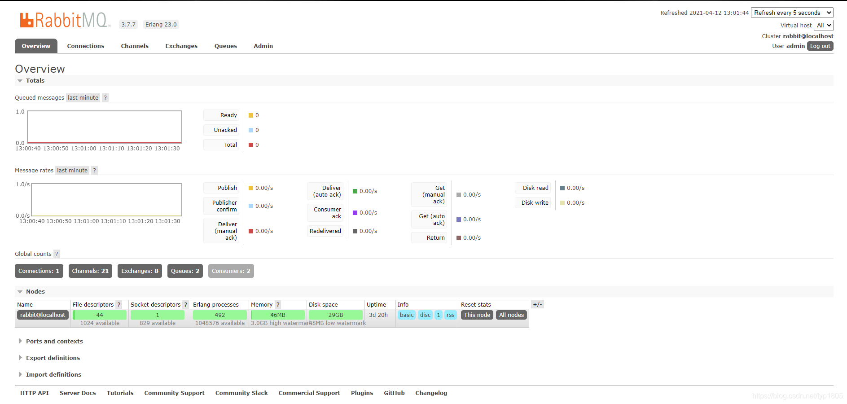This screenshot has height=404, width=847.
Task: Click the Log out button
Action: pyautogui.click(x=820, y=46)
